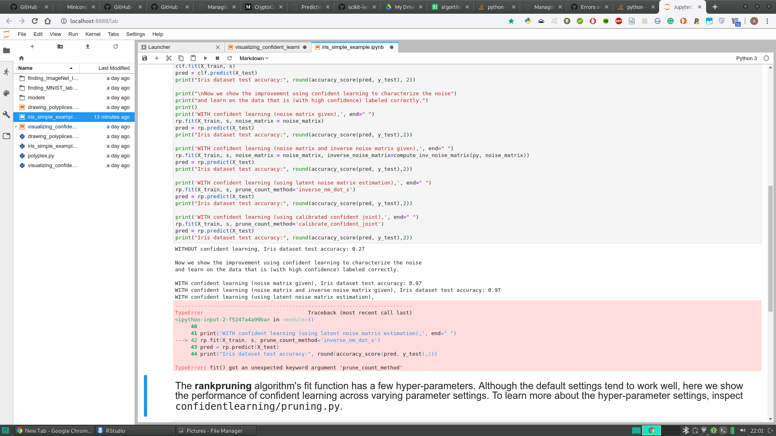Open polyplex.py from the file browser
This screenshot has height=436, width=776.
coord(40,155)
